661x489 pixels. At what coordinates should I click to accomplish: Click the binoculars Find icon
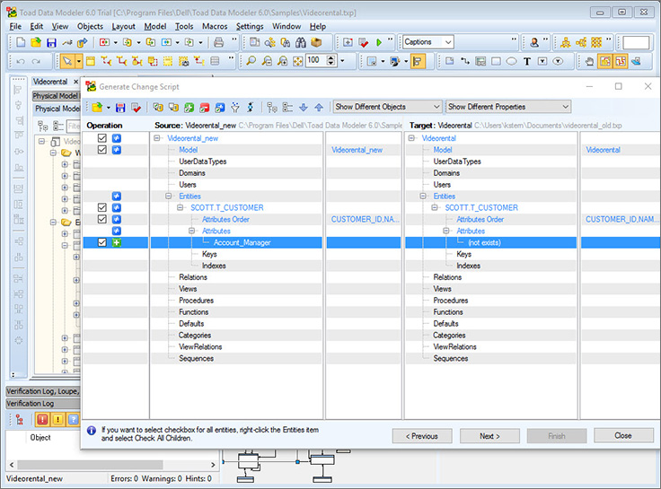coord(301,42)
